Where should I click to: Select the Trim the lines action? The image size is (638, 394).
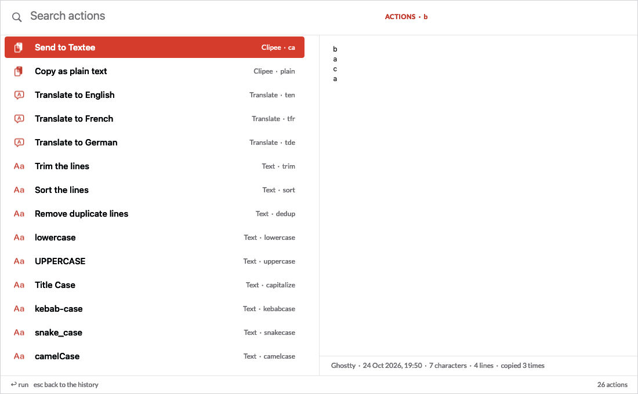click(x=154, y=166)
